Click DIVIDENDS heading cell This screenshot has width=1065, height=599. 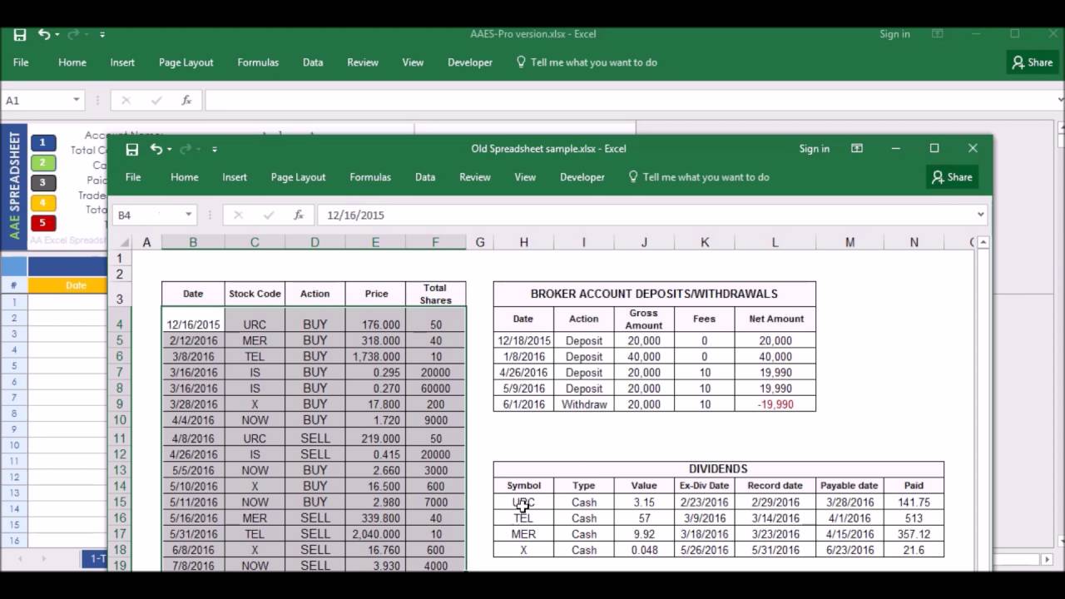pos(718,469)
